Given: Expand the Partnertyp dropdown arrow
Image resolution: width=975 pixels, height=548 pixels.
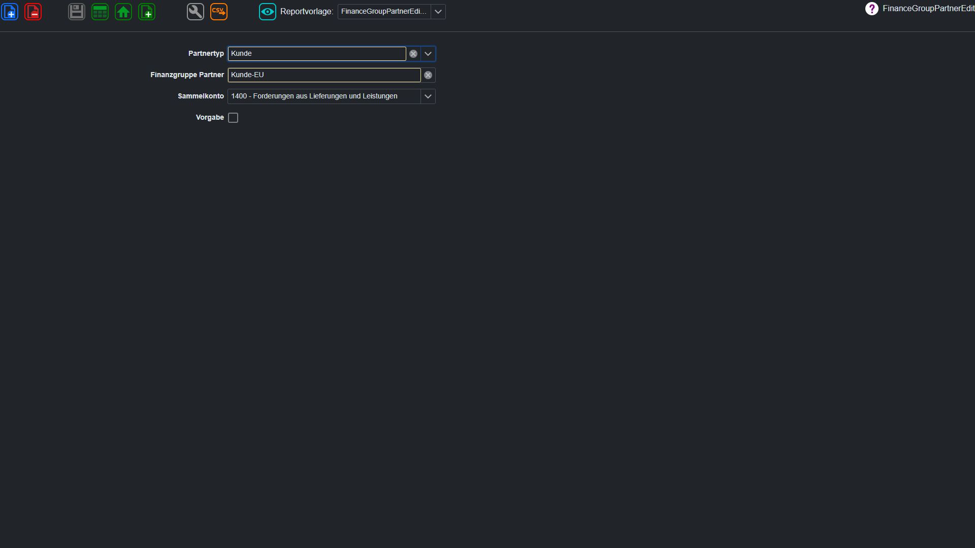Looking at the screenshot, I should (428, 54).
